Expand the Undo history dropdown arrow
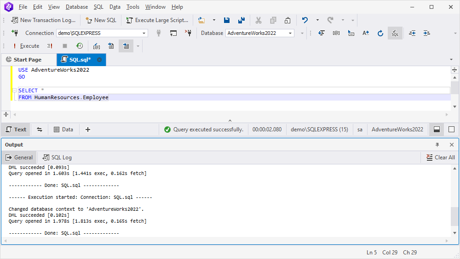Image resolution: width=460 pixels, height=259 pixels. (x=317, y=20)
